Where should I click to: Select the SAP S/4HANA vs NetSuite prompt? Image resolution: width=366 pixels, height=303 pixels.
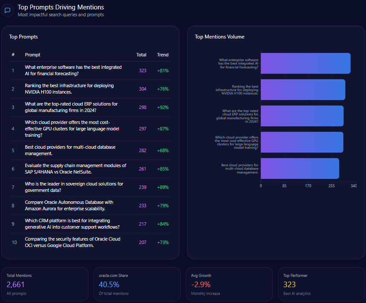76,169
